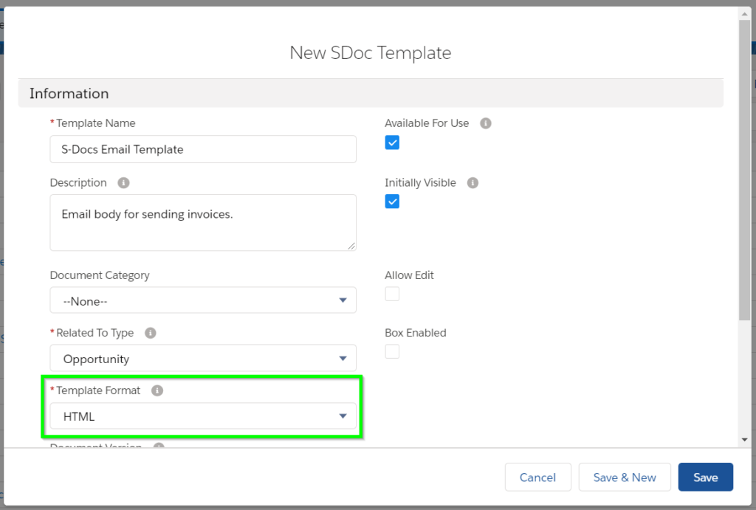
Task: Disable the Available For Use checkbox
Action: 392,142
